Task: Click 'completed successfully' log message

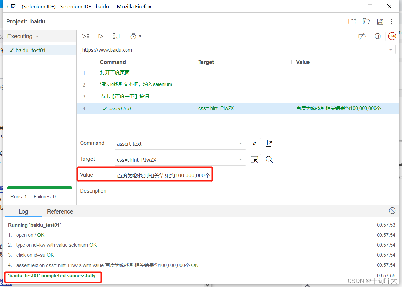Action: click(52, 276)
